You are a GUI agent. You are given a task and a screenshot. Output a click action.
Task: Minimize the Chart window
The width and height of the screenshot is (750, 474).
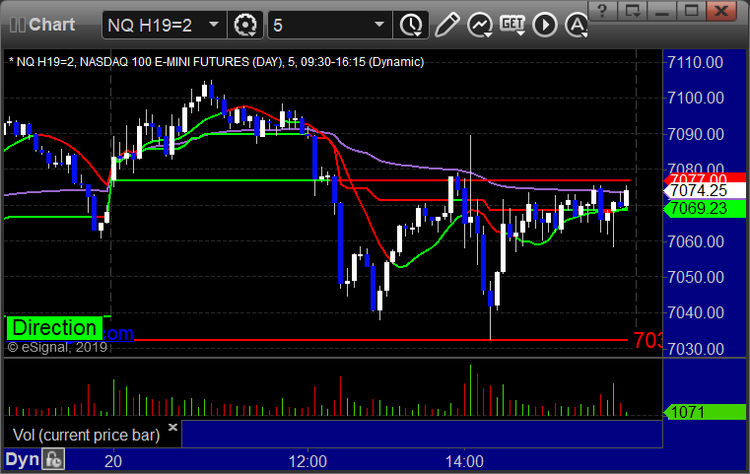[x=662, y=10]
